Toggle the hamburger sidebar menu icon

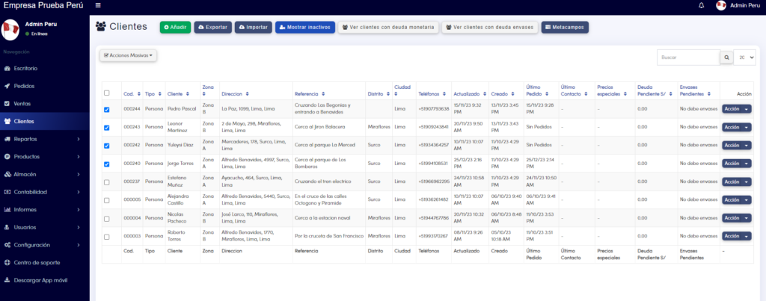(98, 5)
